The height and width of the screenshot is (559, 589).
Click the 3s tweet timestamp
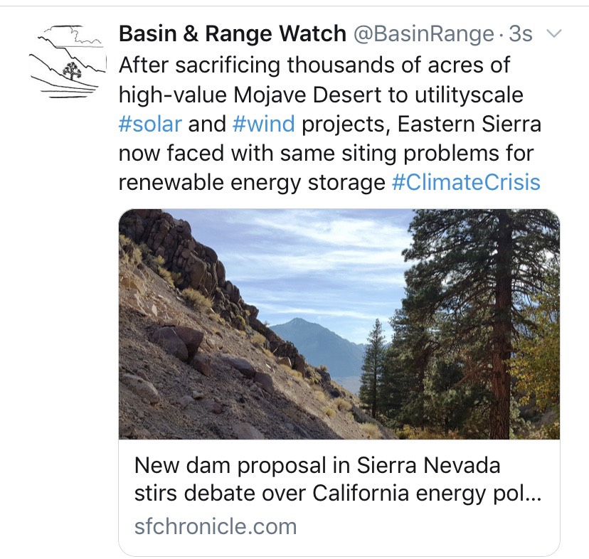521,34
